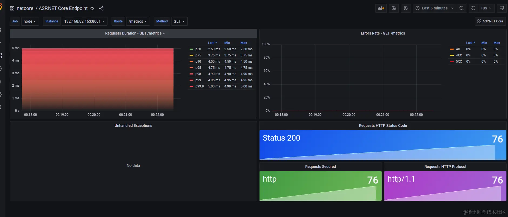This screenshot has height=217, width=508.
Task: Toggle the p99 series in the legend
Action: click(198, 80)
